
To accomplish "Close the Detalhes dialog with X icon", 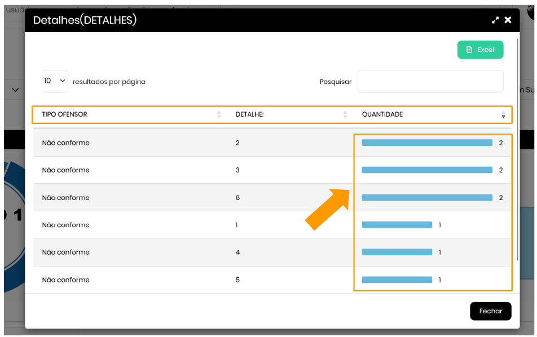I will click(x=508, y=20).
